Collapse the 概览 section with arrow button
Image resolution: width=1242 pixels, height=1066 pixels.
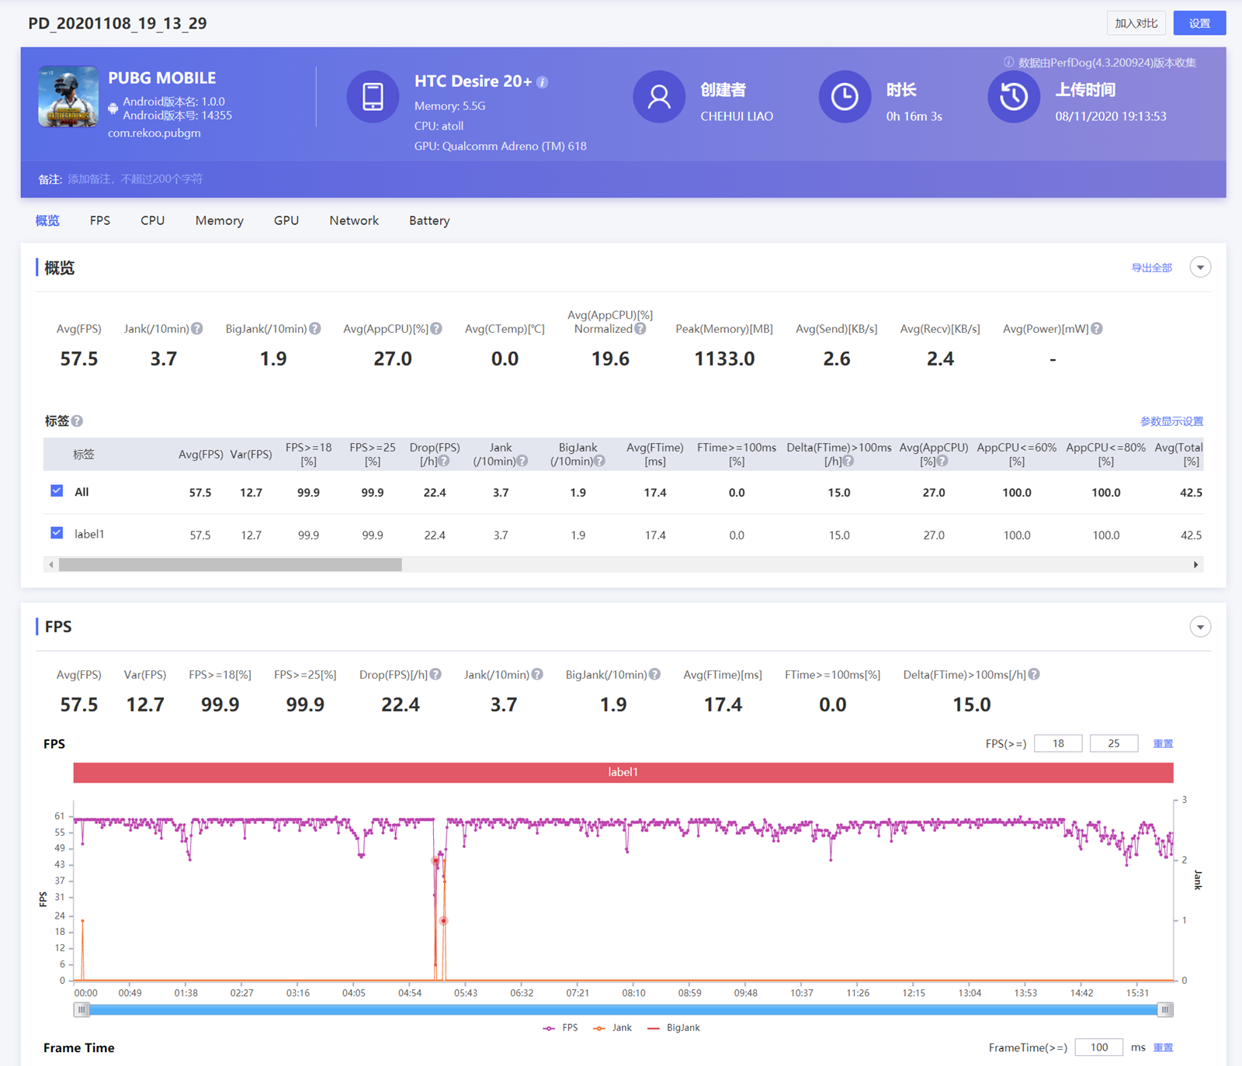(1200, 268)
